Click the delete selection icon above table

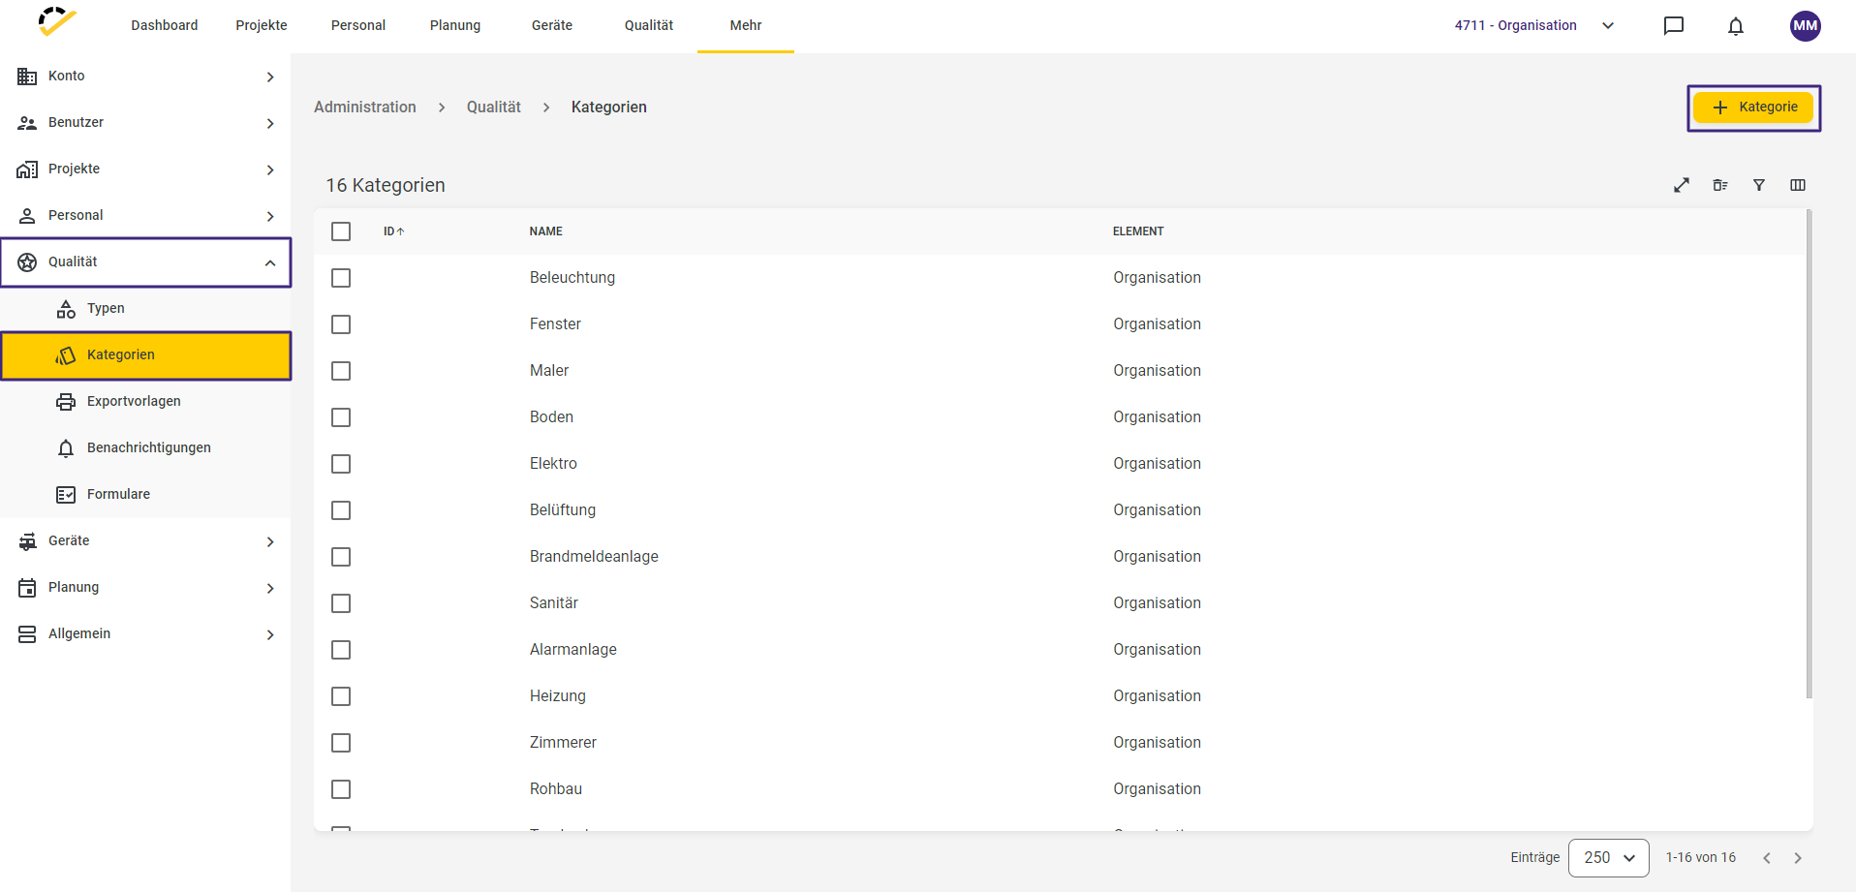1720,185
